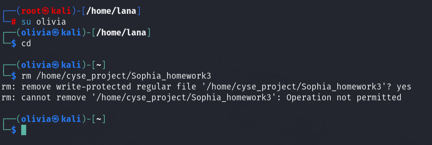
Task: Click the Kali skull icon in second prompt
Action: (x=56, y=33)
